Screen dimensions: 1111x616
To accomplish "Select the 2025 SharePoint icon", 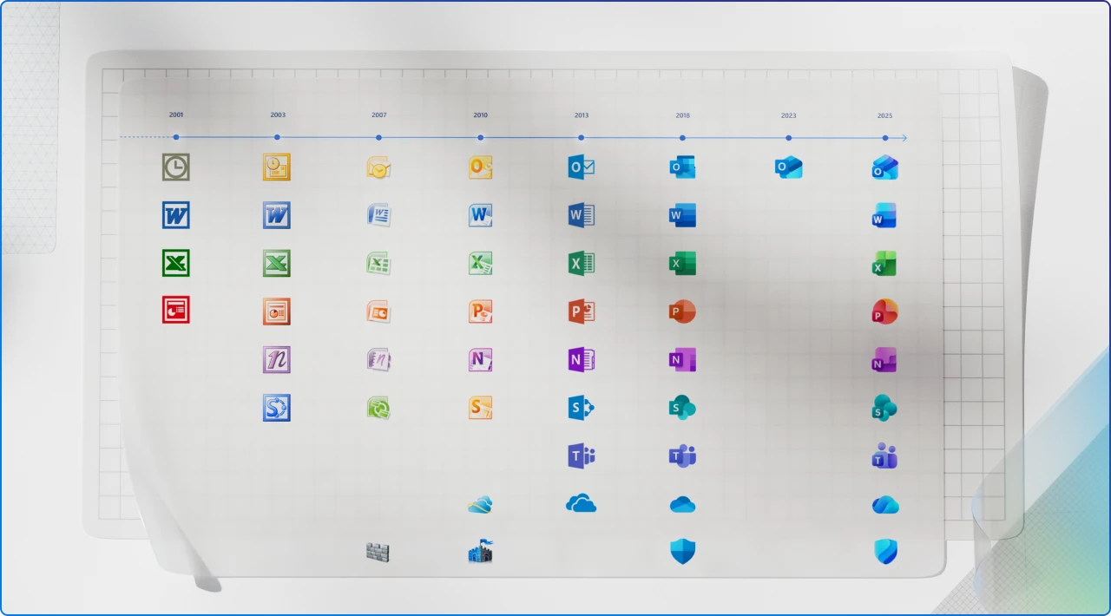I will click(x=884, y=408).
